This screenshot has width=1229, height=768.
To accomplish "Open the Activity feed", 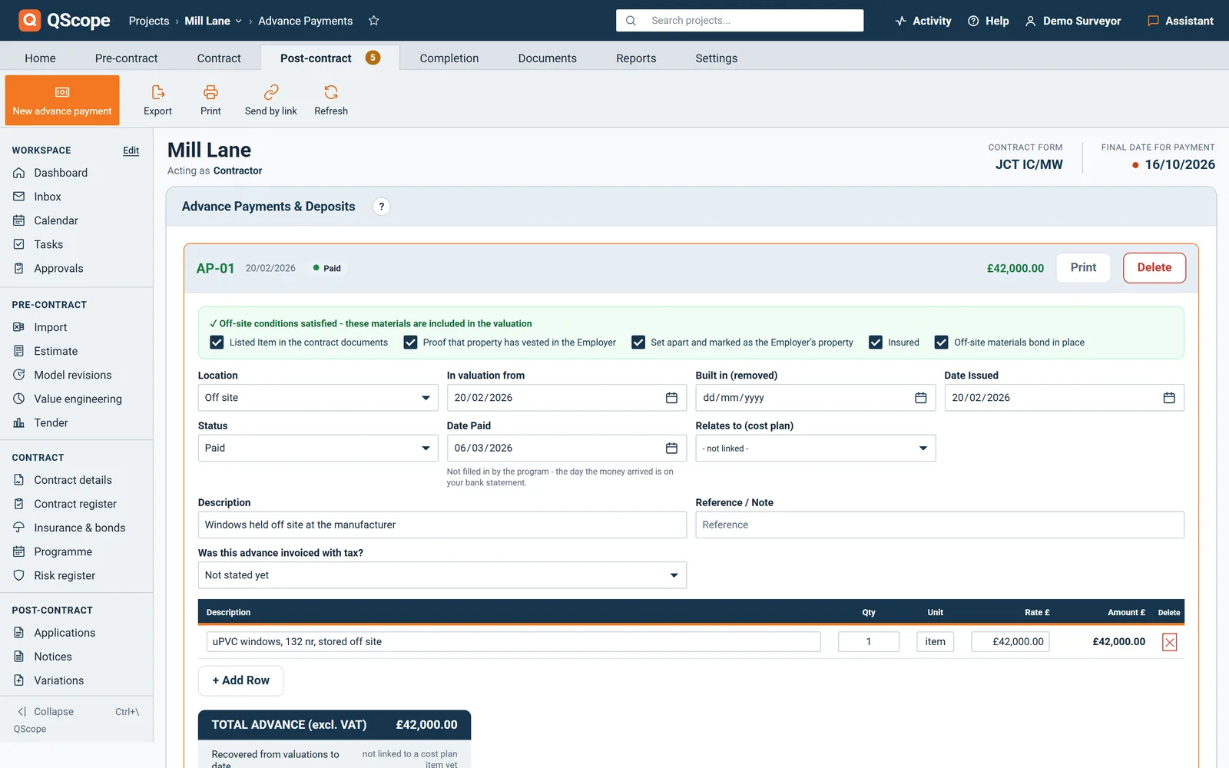I will tap(923, 21).
